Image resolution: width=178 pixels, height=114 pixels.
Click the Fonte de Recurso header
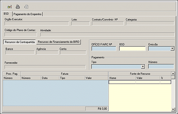coord(140,74)
